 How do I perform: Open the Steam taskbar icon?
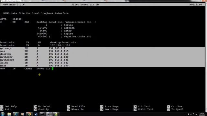point(36,114)
